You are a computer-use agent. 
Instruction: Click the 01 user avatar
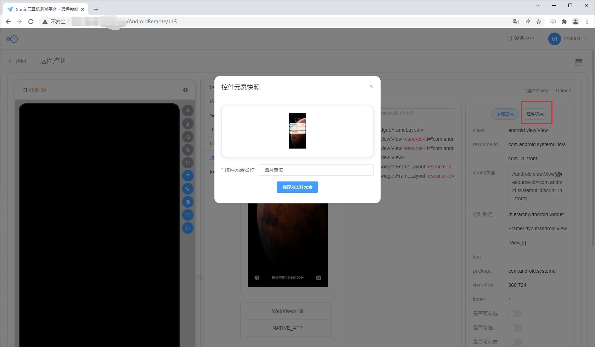click(555, 39)
